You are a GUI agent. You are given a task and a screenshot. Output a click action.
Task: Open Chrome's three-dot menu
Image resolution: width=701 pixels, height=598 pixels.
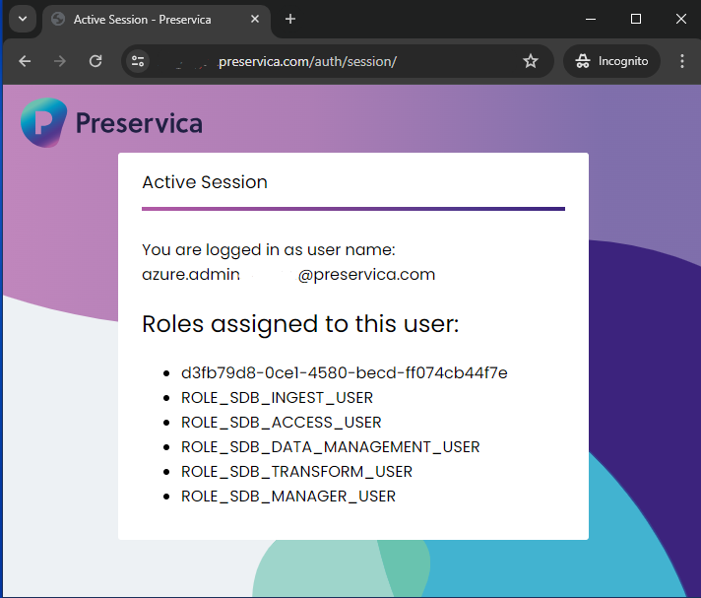click(681, 61)
